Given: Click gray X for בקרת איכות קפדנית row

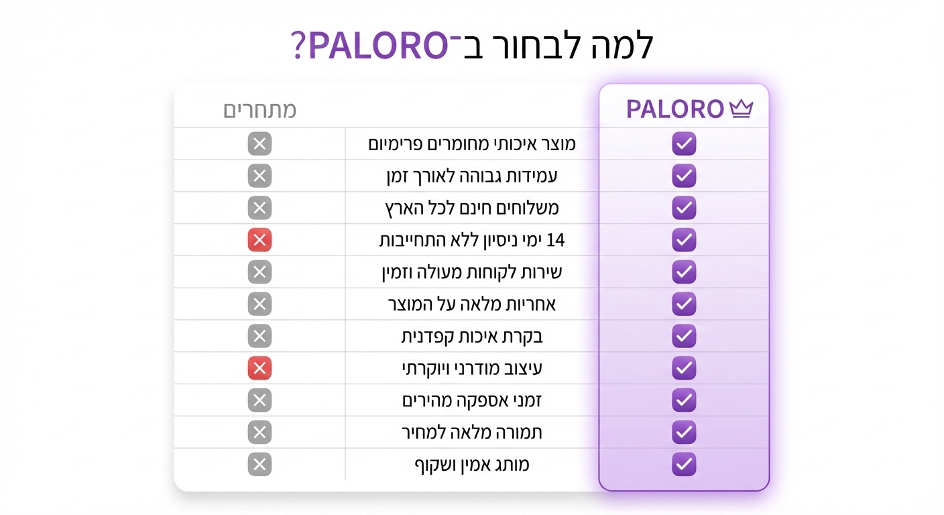Looking at the screenshot, I should pyautogui.click(x=259, y=336).
